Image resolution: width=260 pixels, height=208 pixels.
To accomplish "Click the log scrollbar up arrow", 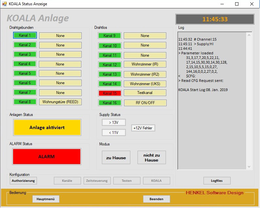I will (249, 35).
